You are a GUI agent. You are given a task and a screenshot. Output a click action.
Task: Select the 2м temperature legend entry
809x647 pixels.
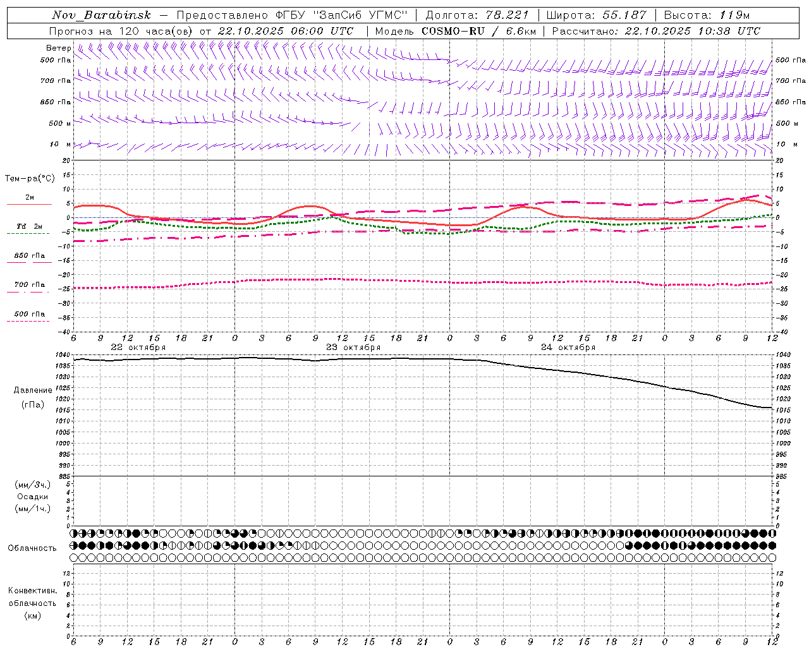(30, 198)
